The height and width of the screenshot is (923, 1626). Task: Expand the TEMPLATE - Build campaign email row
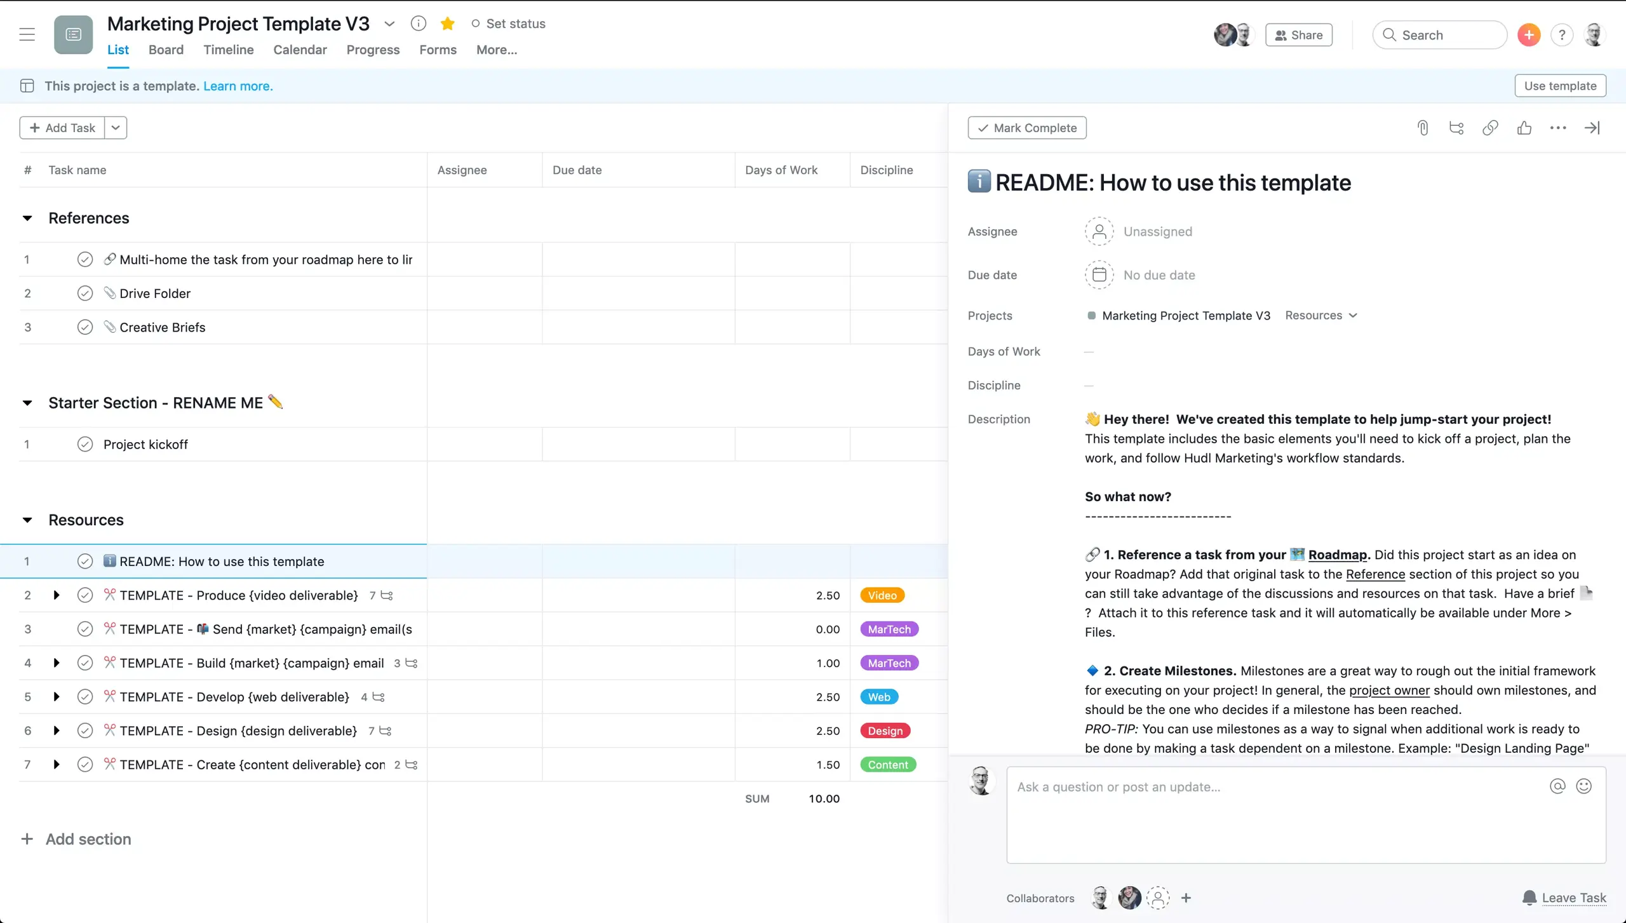point(56,663)
